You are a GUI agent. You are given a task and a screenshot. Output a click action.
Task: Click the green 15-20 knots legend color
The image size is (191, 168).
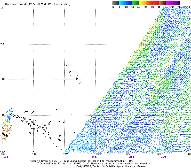click(x=136, y=3)
